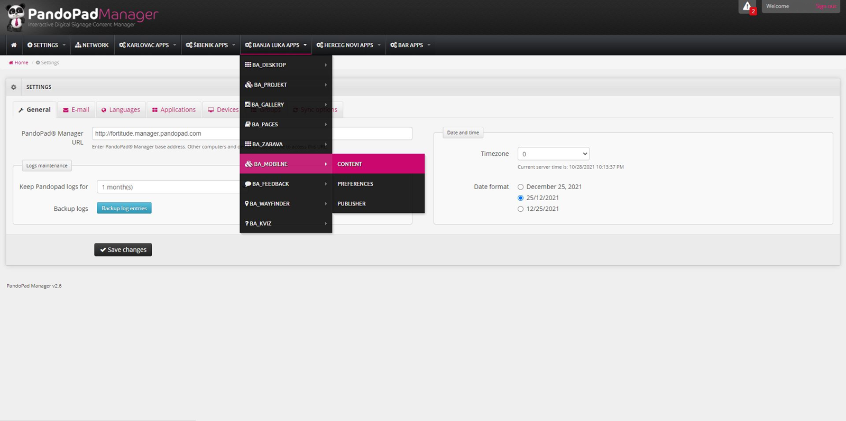This screenshot has height=421, width=846.
Task: Click the wrench icon on General tab
Action: pyautogui.click(x=21, y=110)
